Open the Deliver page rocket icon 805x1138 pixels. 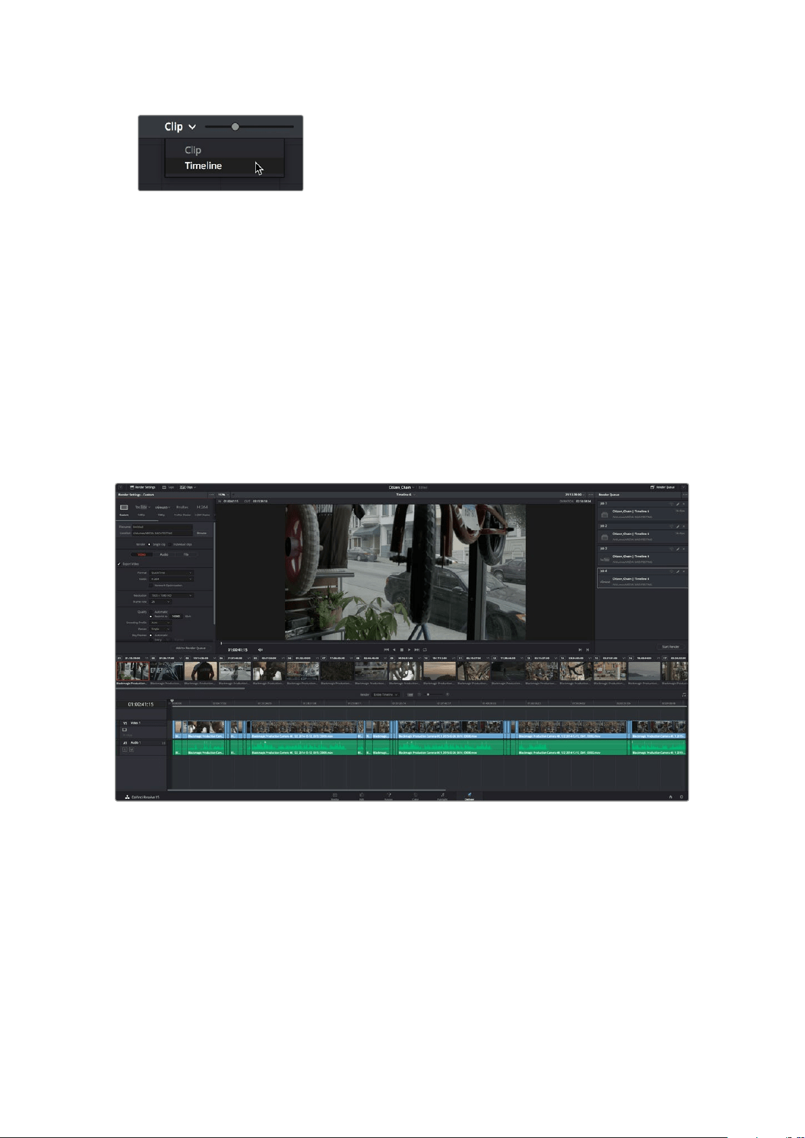[469, 796]
